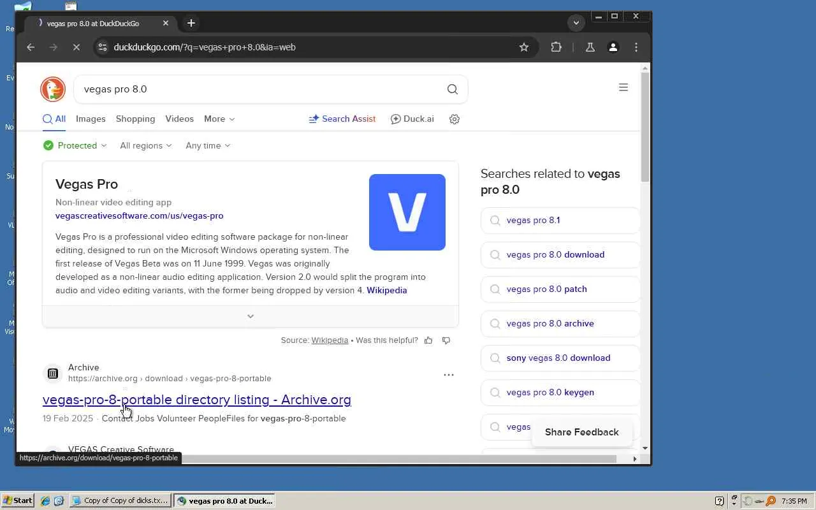The width and height of the screenshot is (816, 510).
Task: Open the All regions dropdown
Action: tap(146, 145)
